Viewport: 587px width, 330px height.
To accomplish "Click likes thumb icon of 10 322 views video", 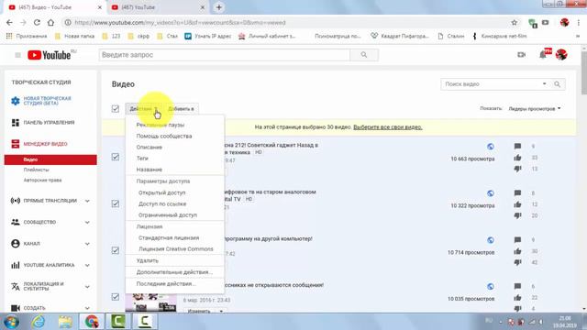I will [x=517, y=204].
